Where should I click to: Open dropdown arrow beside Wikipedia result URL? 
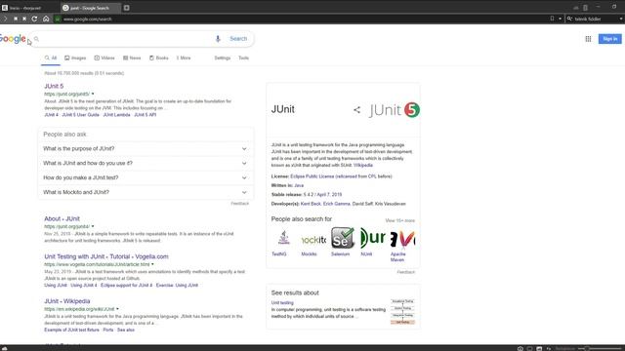point(117,309)
